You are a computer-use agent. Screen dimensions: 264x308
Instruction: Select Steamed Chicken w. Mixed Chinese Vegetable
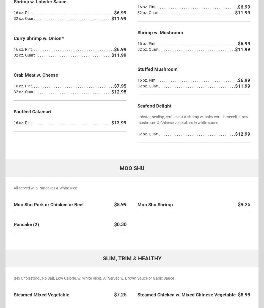click(186, 295)
